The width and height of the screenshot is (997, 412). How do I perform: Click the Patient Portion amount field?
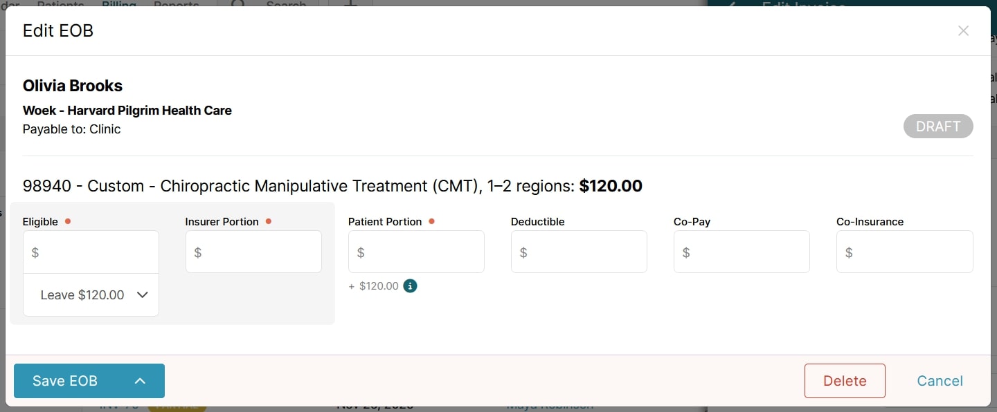click(416, 252)
